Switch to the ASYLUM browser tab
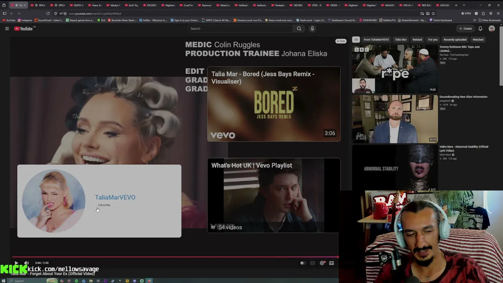The image size is (503, 283). pyautogui.click(x=442, y=5)
